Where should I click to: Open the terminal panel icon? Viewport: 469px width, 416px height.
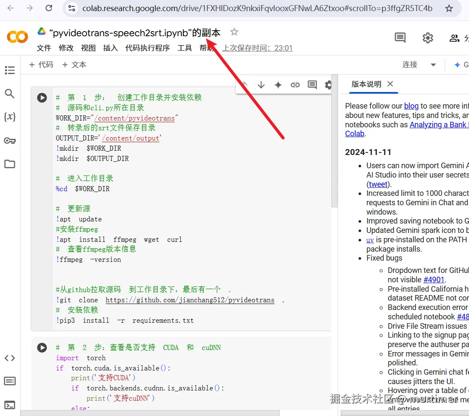10,405
